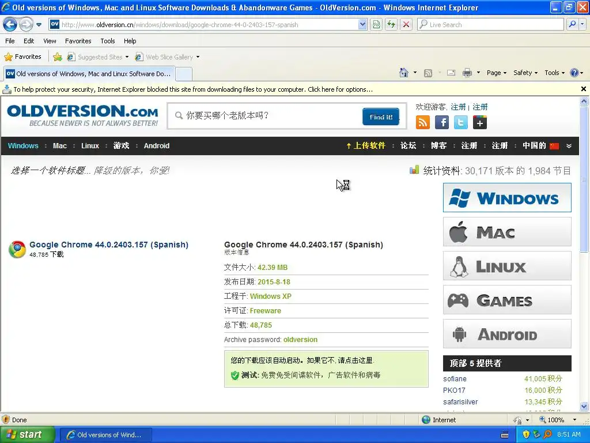Select Android in the site navigation
590x443 pixels.
coord(157,146)
